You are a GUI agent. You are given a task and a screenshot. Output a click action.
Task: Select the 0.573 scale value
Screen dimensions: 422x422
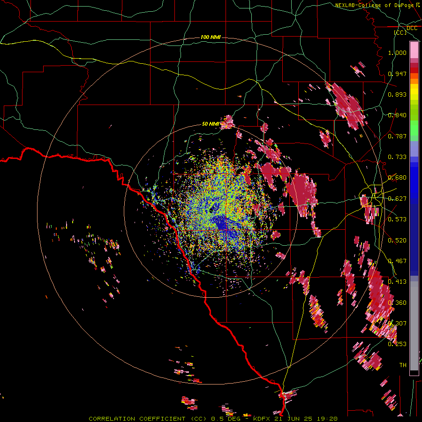coord(397,219)
